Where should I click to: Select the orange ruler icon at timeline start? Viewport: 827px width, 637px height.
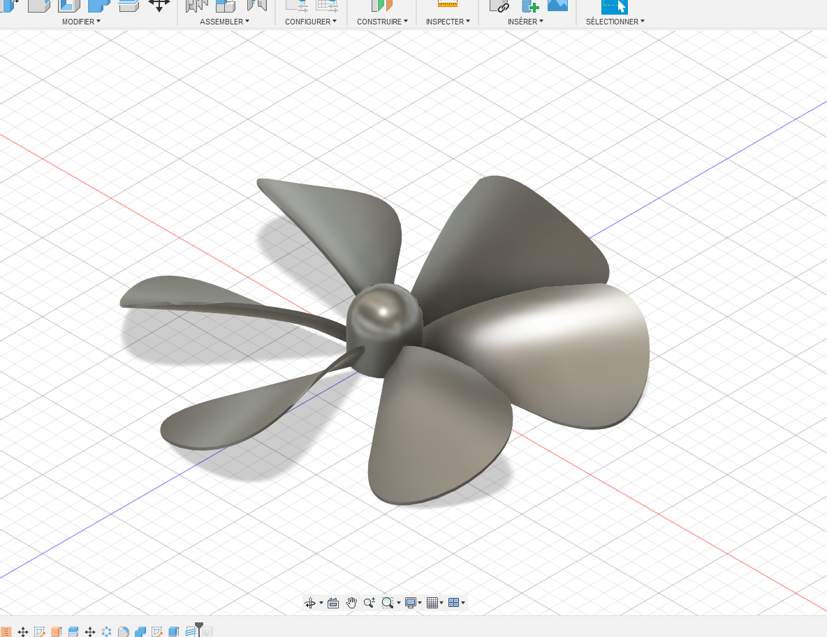tap(6, 631)
